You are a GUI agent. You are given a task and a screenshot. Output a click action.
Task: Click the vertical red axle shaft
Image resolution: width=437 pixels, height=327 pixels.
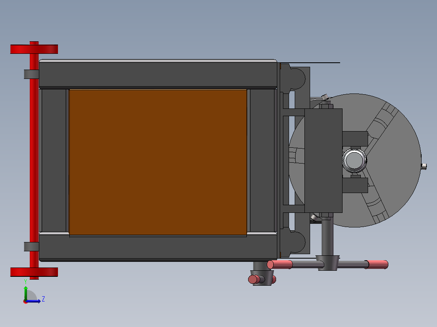[34, 162]
